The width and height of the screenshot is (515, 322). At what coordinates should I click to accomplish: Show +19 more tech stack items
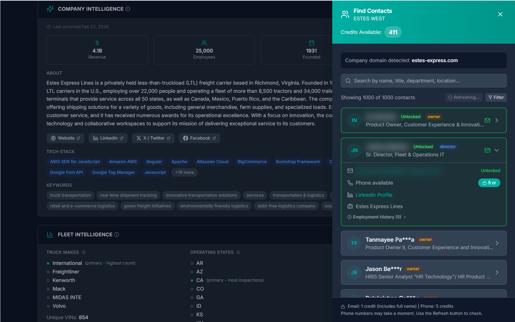tap(185, 172)
